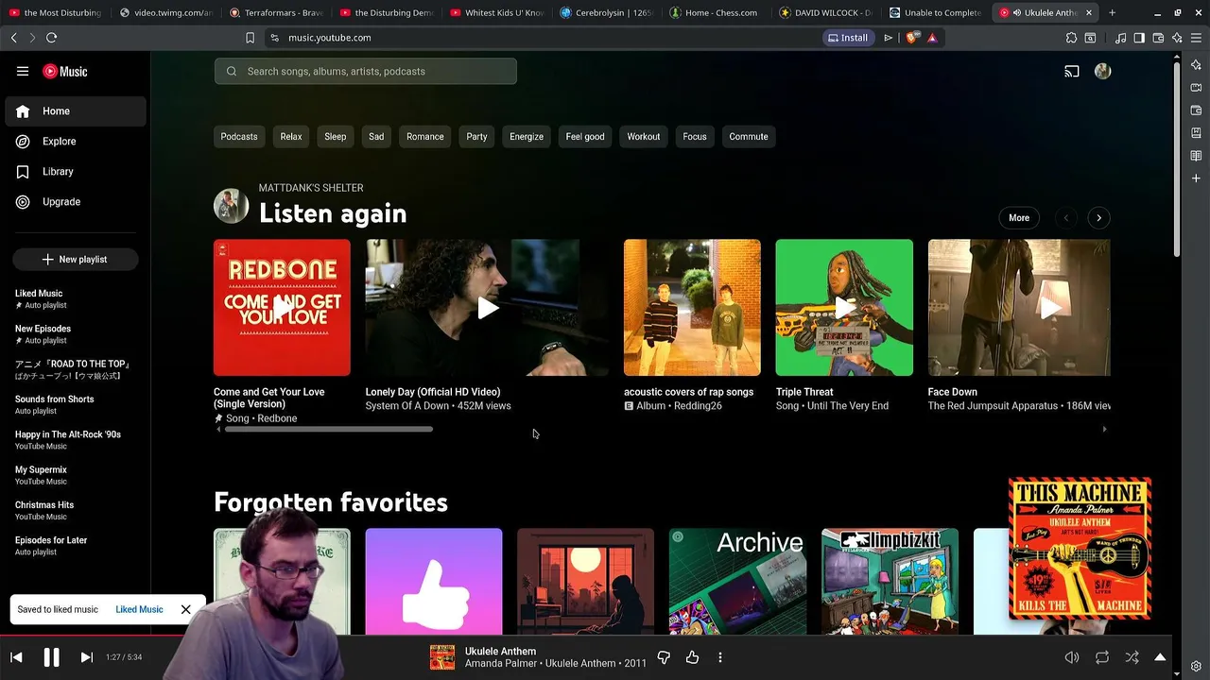Switch to the Home - Chess.com tab
1210x680 pixels.
pyautogui.click(x=714, y=12)
